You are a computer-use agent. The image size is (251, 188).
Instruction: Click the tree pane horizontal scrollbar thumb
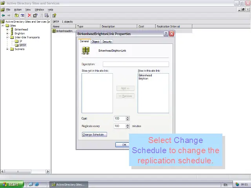[x=18, y=172]
